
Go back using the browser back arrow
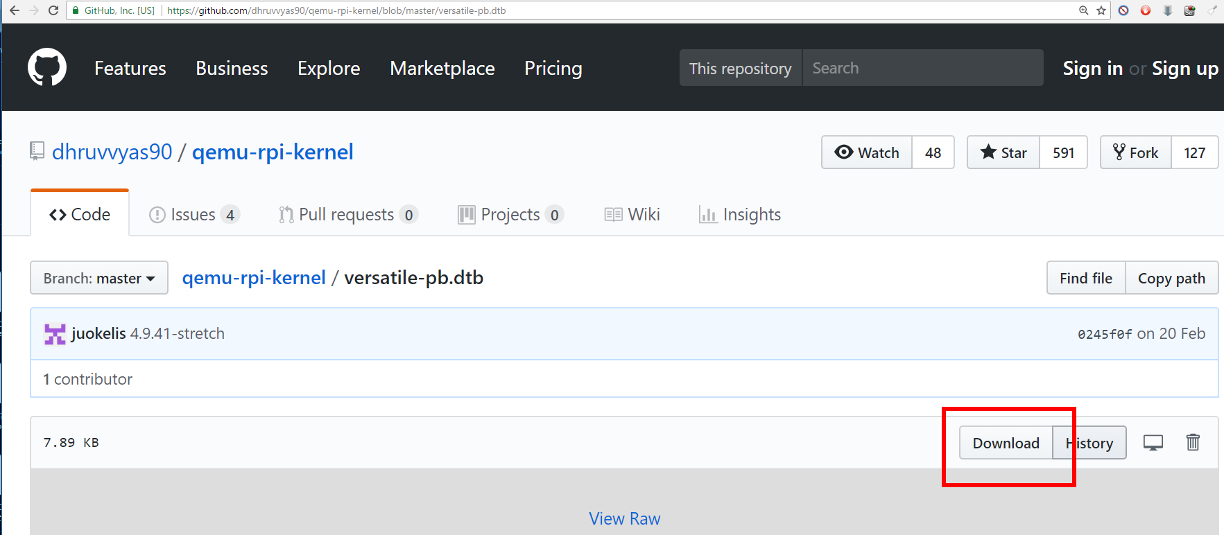[x=14, y=10]
